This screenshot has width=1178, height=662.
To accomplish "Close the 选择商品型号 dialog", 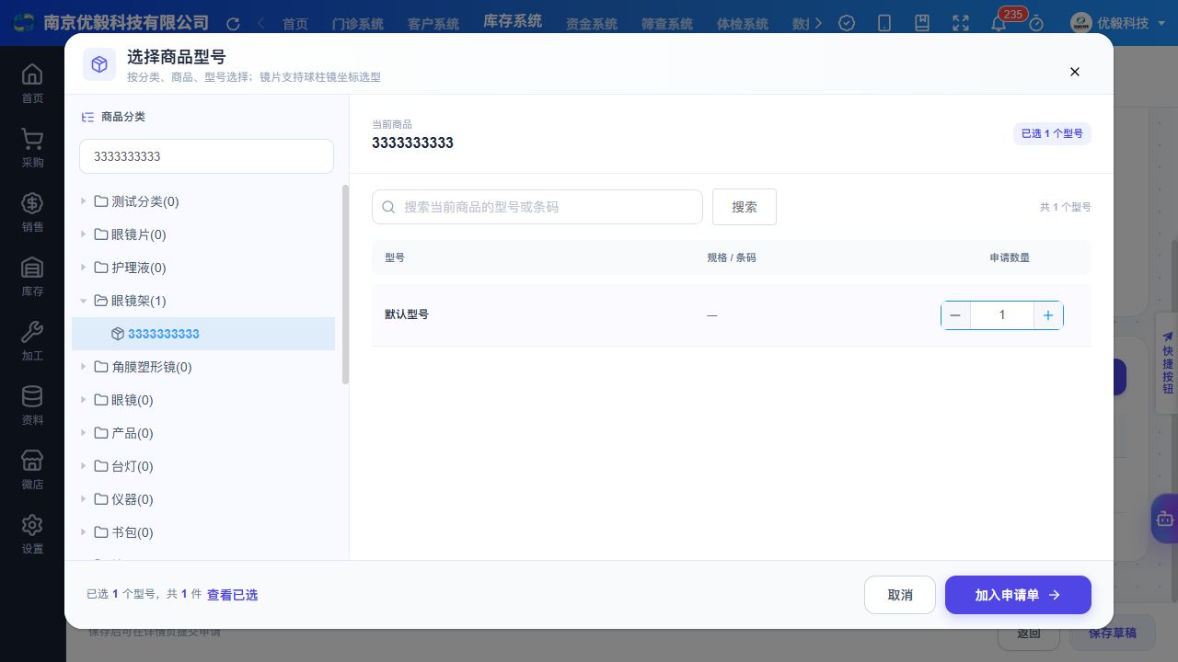I will pos(1074,72).
